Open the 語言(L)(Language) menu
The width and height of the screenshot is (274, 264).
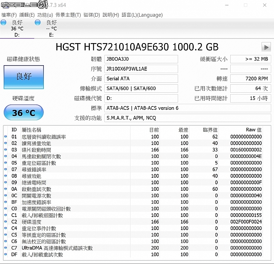coord(142,15)
